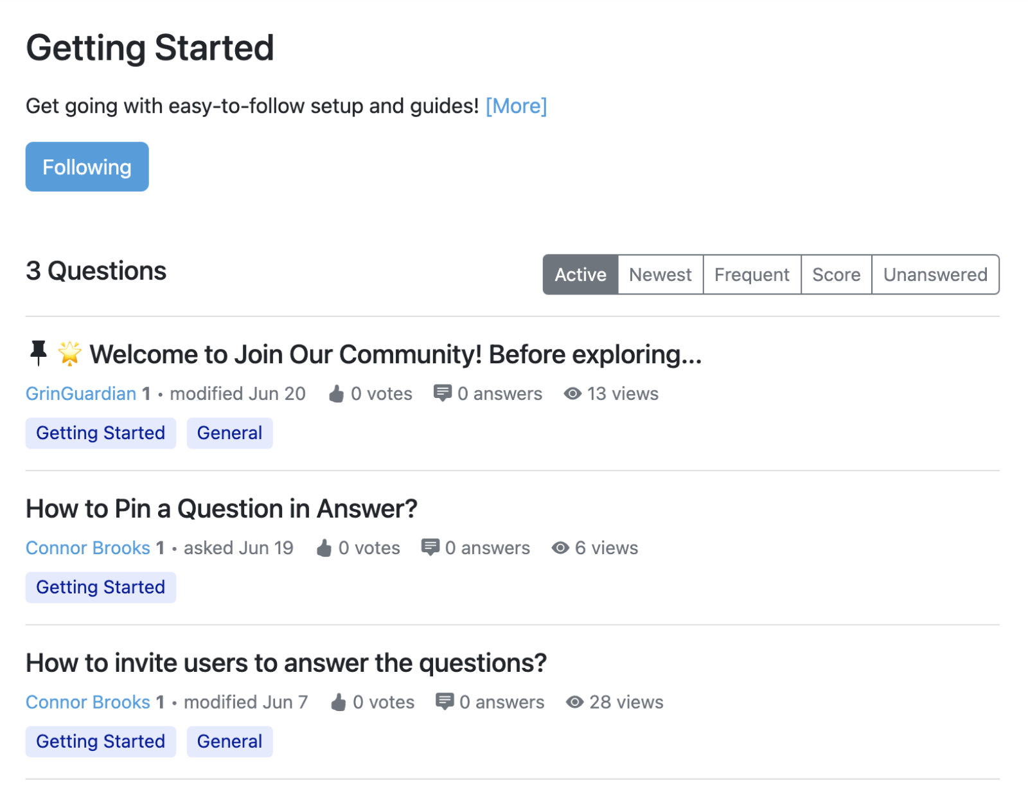This screenshot has width=1028, height=812.
Task: Open "How to invite users to answer the questions?"
Action: (x=286, y=663)
